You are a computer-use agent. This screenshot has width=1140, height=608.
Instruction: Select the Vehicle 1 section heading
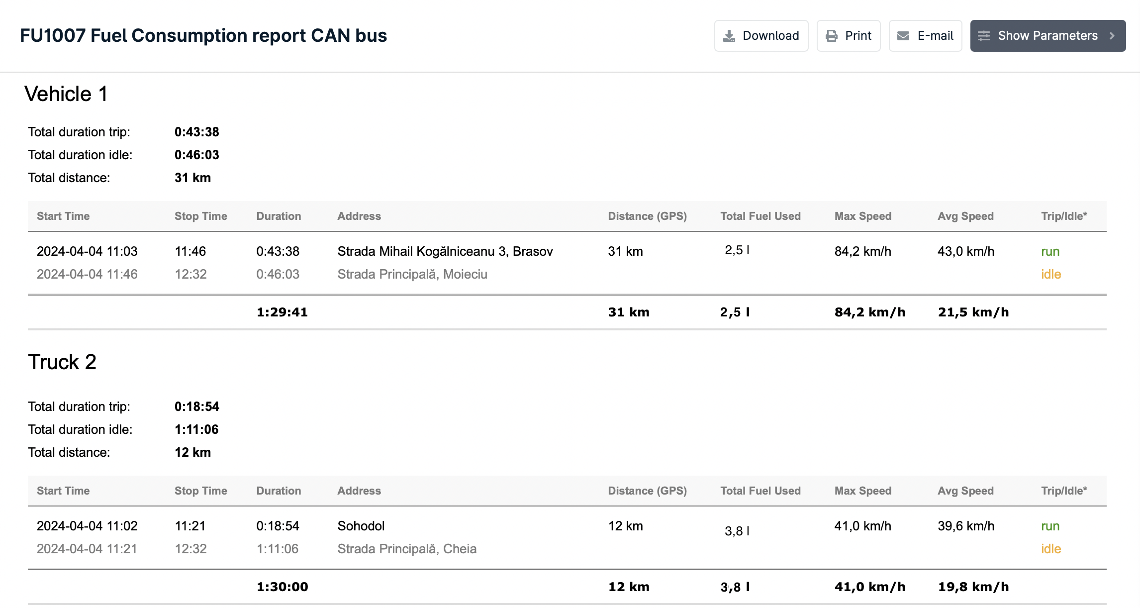click(67, 94)
